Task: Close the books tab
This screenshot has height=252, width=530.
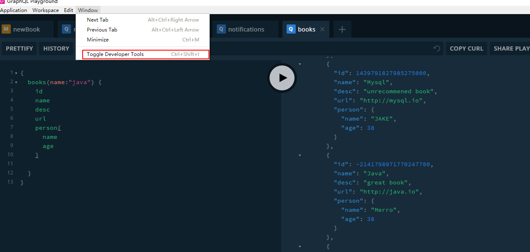Action: 322,29
